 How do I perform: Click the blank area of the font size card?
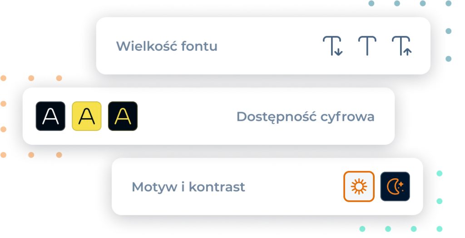[268, 46]
